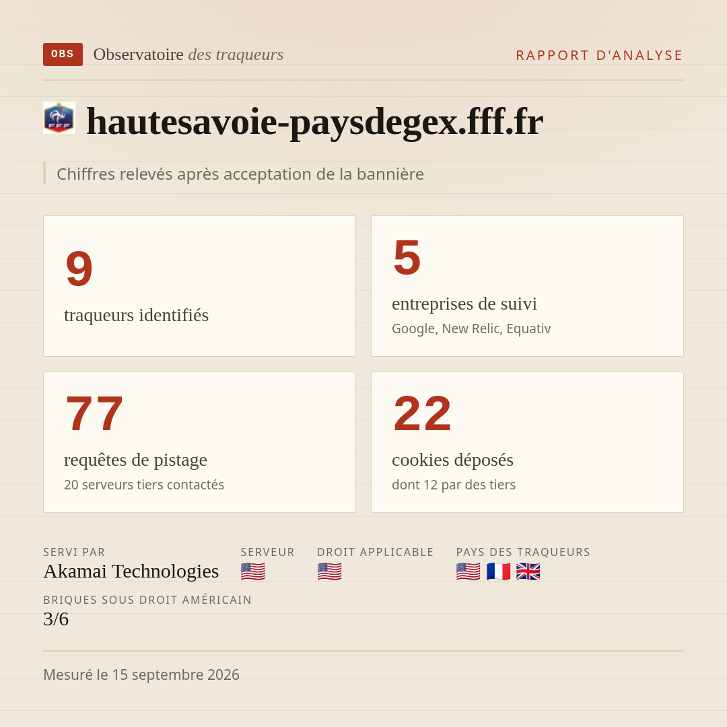Click the number 22 cookies figure
The image size is (727, 727).
[x=422, y=413]
